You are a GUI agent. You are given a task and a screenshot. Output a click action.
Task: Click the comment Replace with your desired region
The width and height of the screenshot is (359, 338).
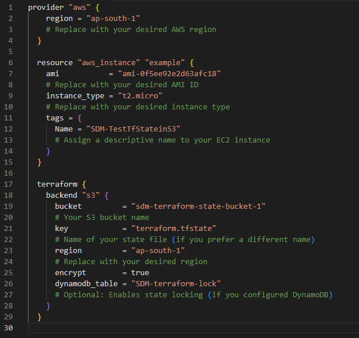tap(131, 262)
